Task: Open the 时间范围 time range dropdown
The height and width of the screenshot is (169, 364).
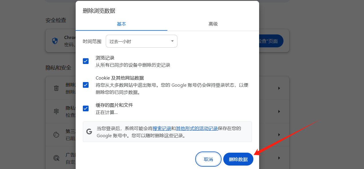Action: [141, 41]
